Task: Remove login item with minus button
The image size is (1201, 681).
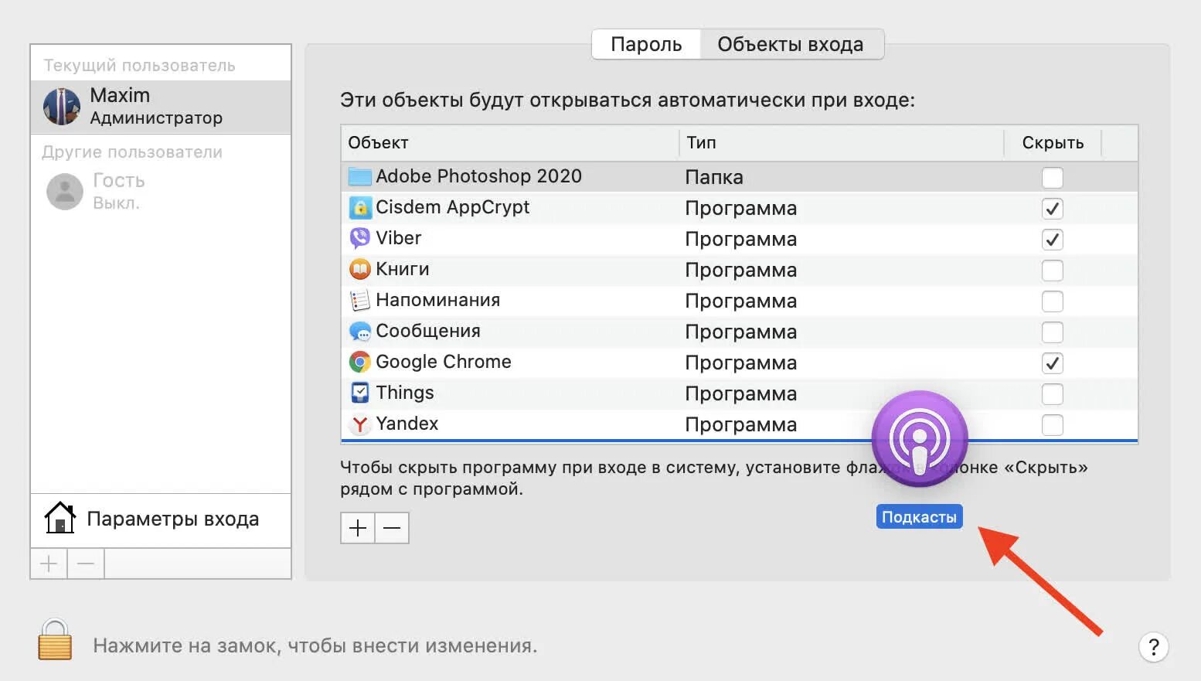Action: [392, 528]
